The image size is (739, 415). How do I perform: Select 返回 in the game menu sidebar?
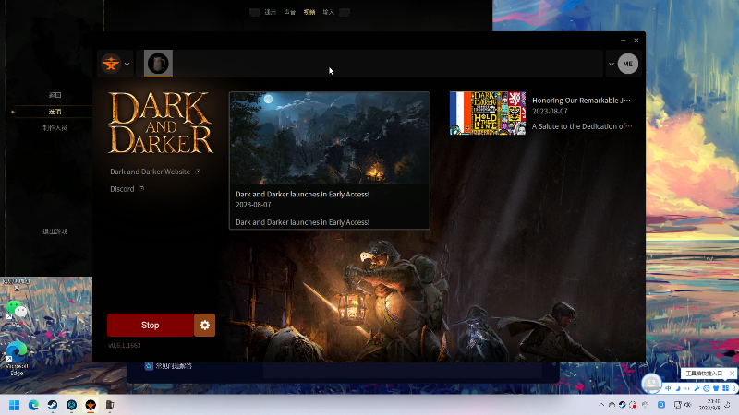point(55,95)
